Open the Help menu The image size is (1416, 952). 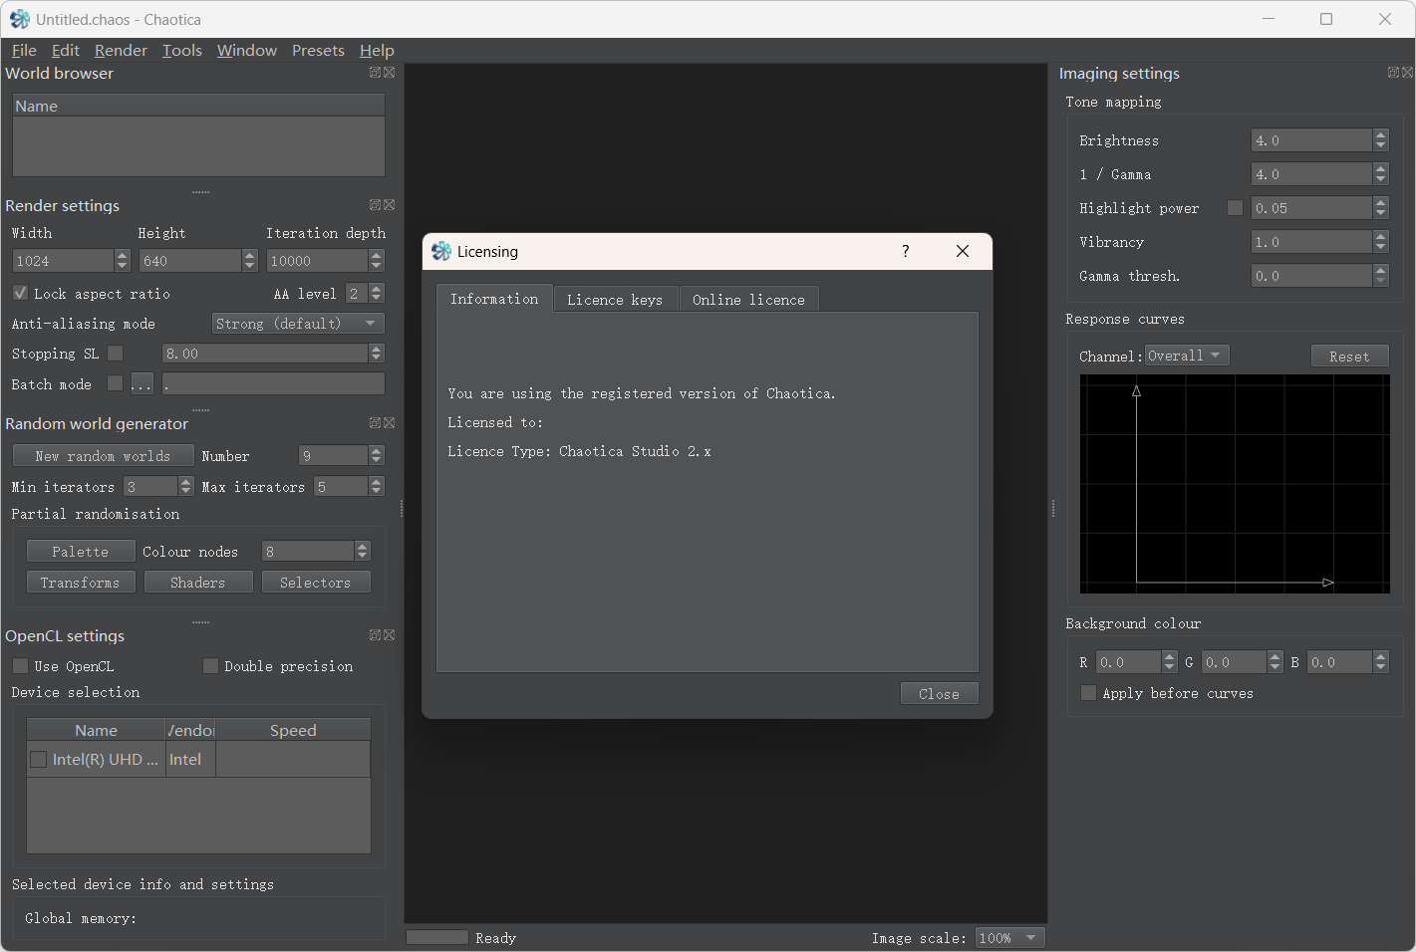point(377,51)
